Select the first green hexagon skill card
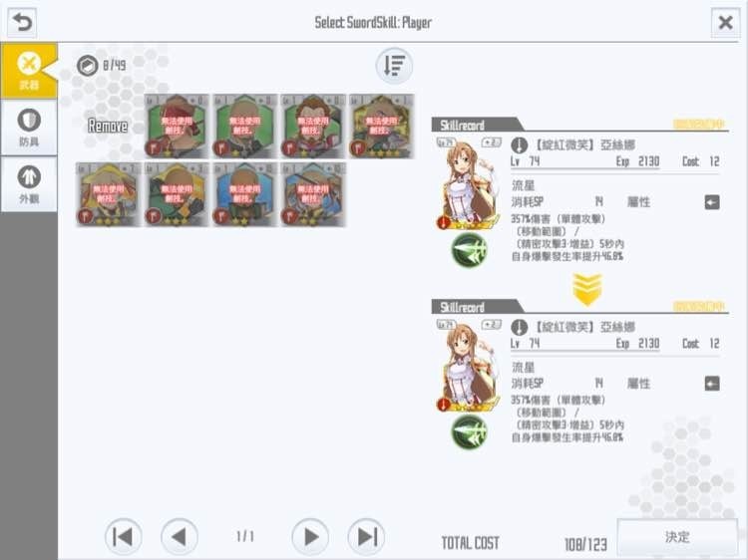 pyautogui.click(x=177, y=127)
